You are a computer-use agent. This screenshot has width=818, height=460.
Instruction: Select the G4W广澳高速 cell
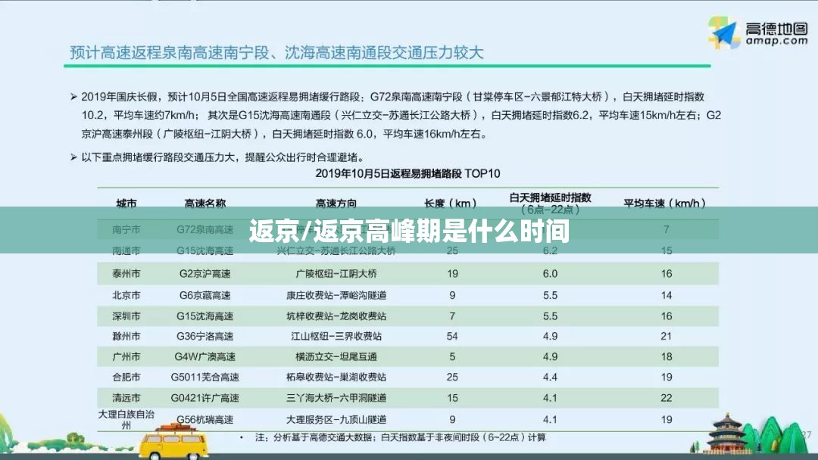tap(205, 357)
